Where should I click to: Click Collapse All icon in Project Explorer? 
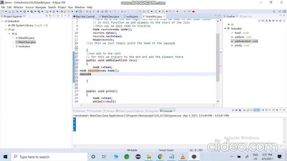47,16
